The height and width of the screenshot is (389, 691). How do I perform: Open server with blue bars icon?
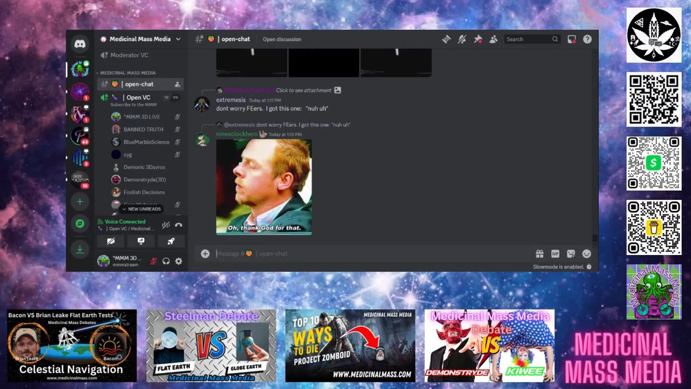(80, 158)
